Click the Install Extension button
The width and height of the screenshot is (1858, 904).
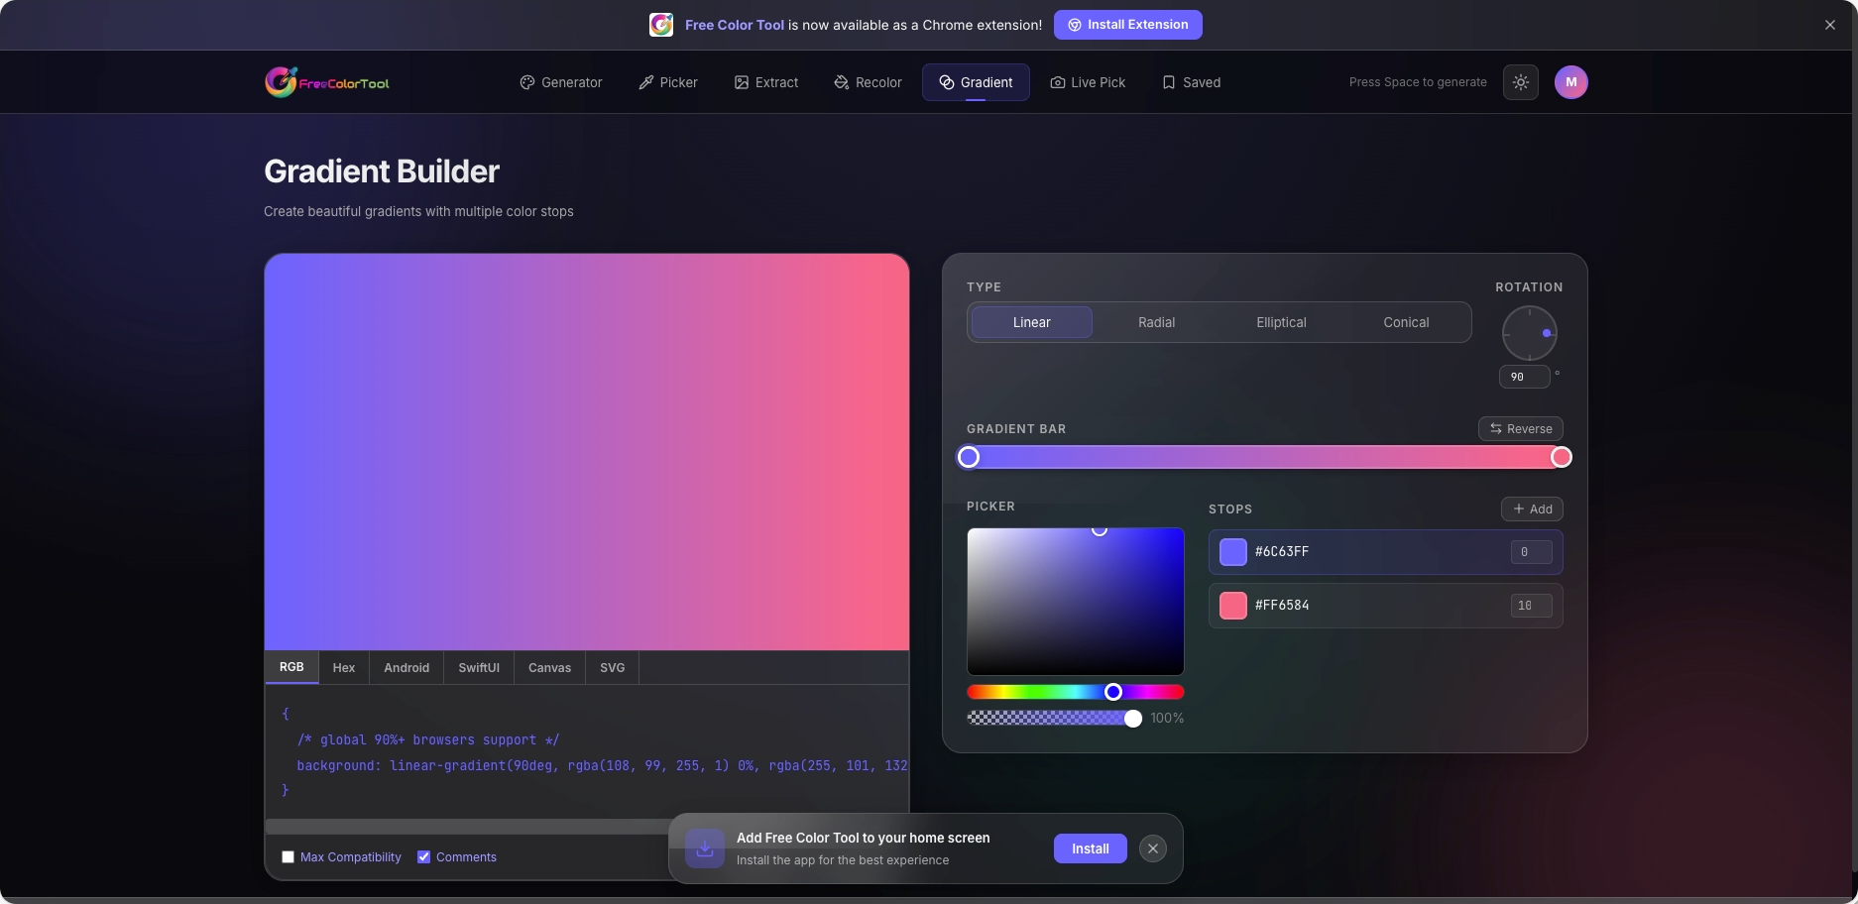point(1127,25)
